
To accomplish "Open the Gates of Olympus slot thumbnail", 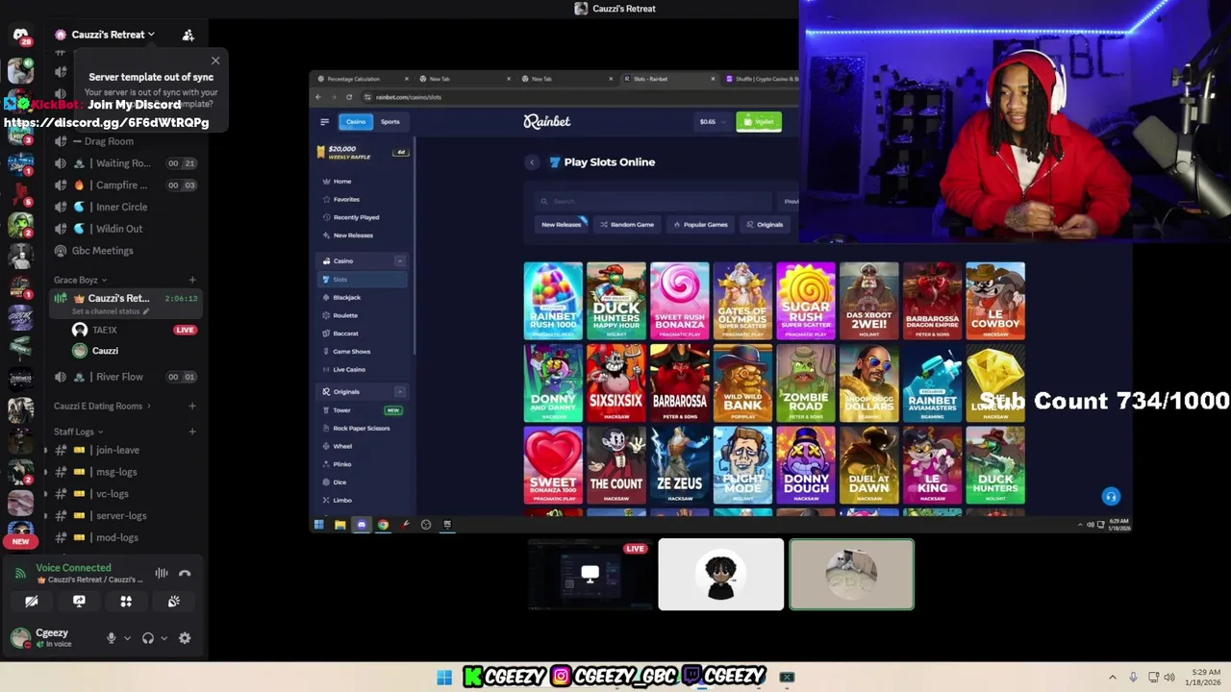I will pyautogui.click(x=742, y=301).
